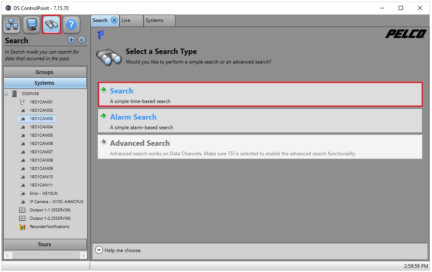Image resolution: width=432 pixels, height=272 pixels.
Task: Add a new search with the plus icon
Action: point(71,40)
